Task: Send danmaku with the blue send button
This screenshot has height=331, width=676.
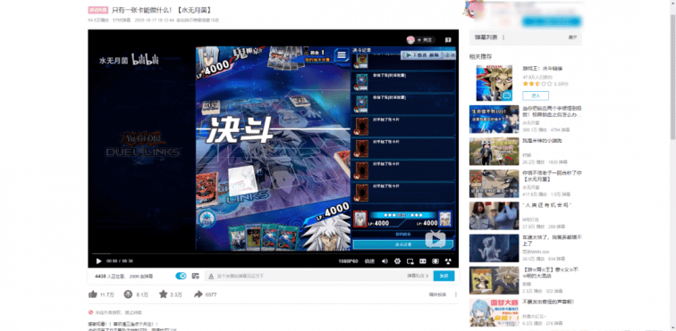Action: (444, 276)
